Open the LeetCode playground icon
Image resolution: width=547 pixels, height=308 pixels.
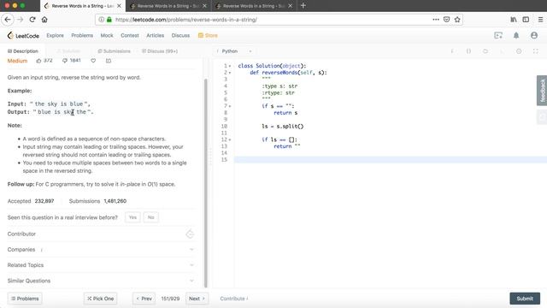tap(498, 35)
